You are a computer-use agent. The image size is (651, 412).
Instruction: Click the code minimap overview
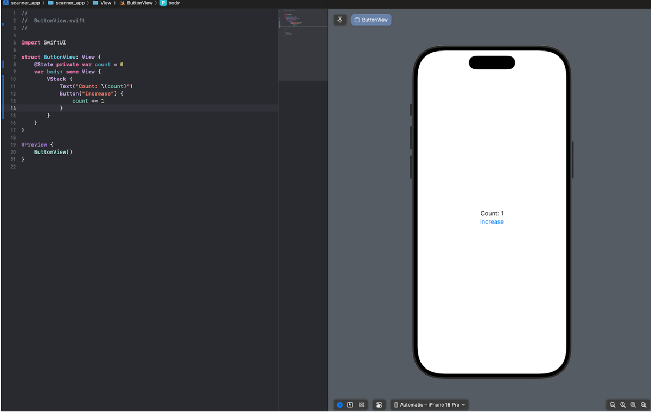[303, 45]
